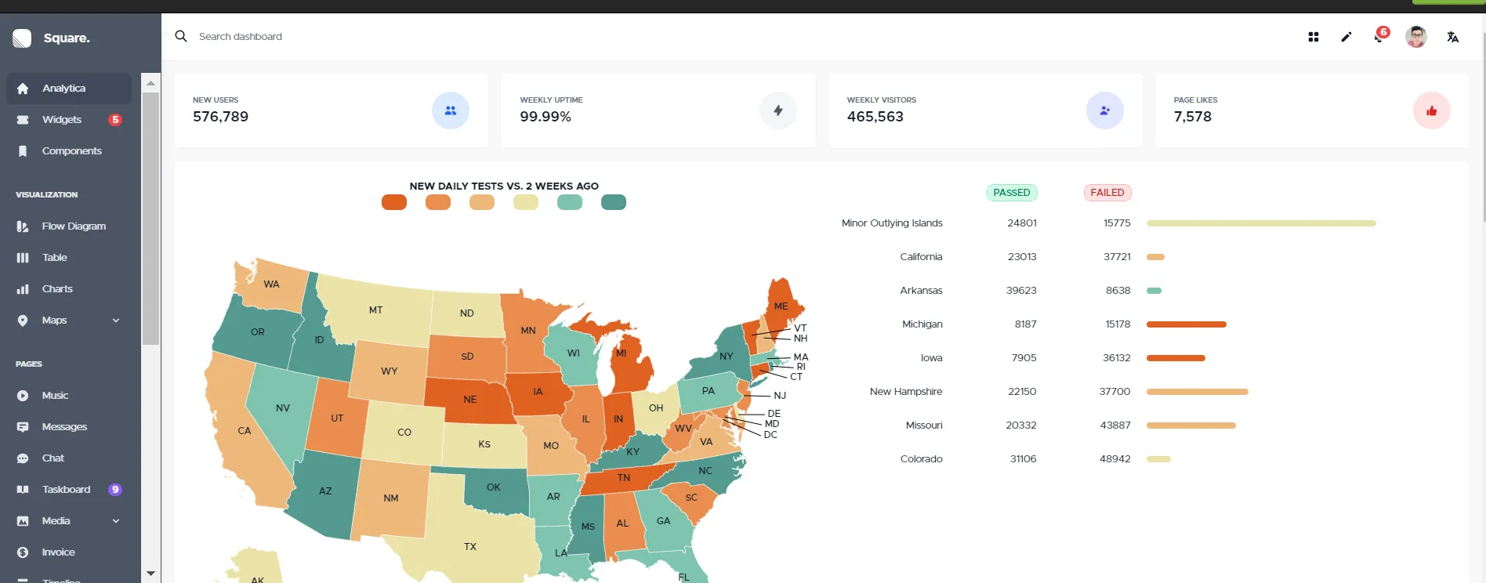Go to Flow Diagram page
The image size is (1486, 583).
[x=74, y=226]
